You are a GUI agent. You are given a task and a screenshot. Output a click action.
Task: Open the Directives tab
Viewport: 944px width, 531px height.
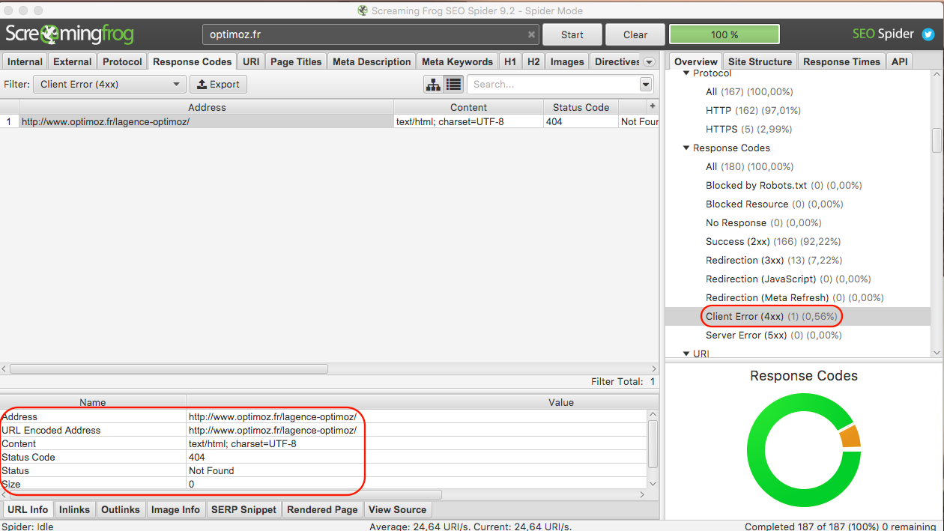tap(617, 62)
